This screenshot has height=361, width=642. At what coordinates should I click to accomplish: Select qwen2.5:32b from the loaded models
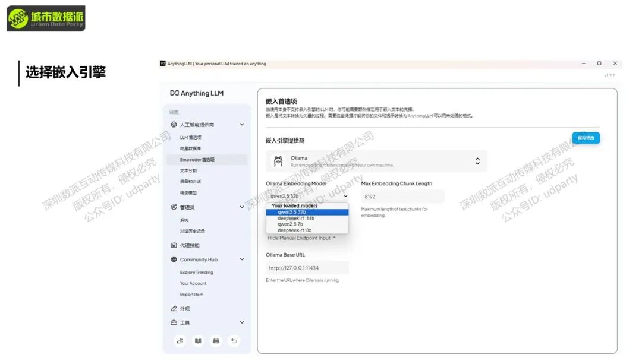coord(307,212)
